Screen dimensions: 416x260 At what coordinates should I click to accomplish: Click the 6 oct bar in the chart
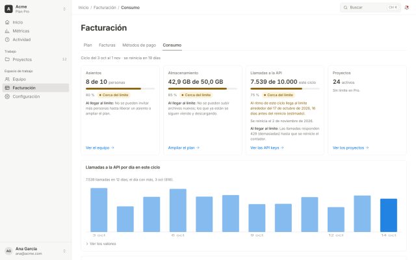178,211
